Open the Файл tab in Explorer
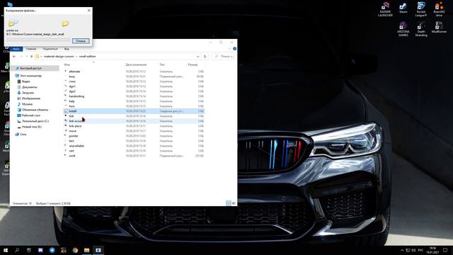This screenshot has height=255, width=453. (16, 49)
